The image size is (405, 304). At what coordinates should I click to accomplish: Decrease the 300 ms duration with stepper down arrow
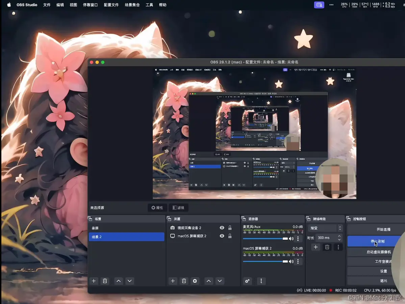point(339,240)
